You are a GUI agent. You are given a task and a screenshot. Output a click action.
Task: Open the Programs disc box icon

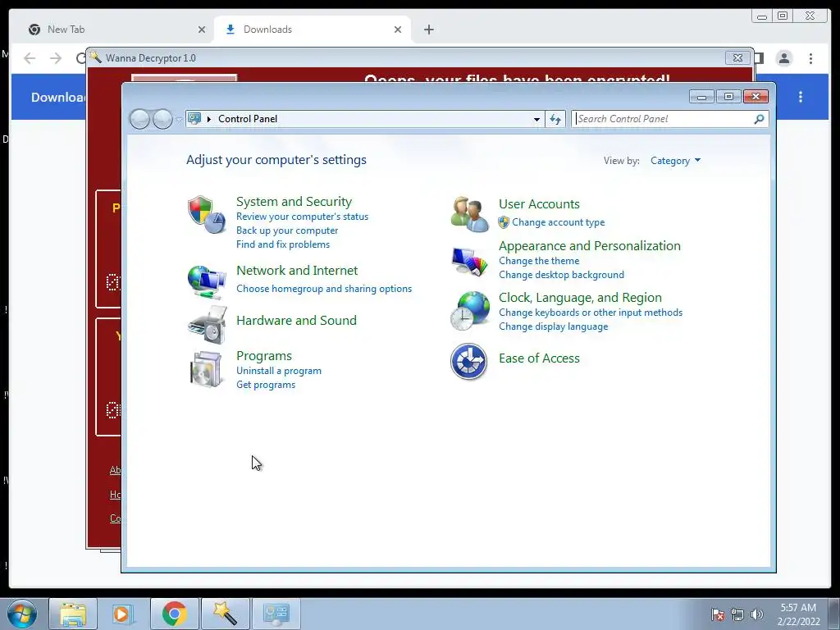click(206, 369)
